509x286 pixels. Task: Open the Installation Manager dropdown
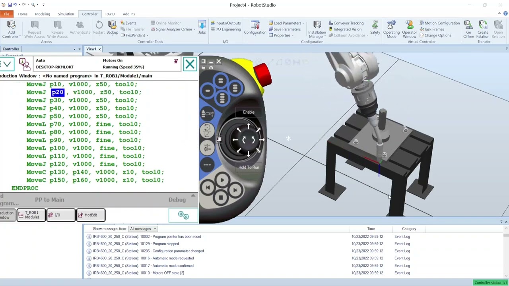point(317,29)
